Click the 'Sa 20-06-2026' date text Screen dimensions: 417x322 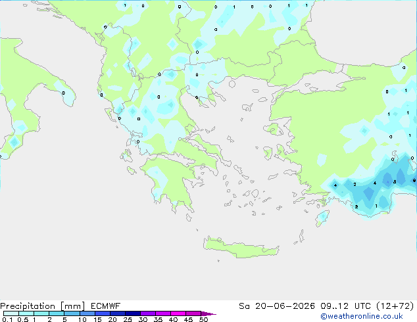pyautogui.click(x=277, y=306)
